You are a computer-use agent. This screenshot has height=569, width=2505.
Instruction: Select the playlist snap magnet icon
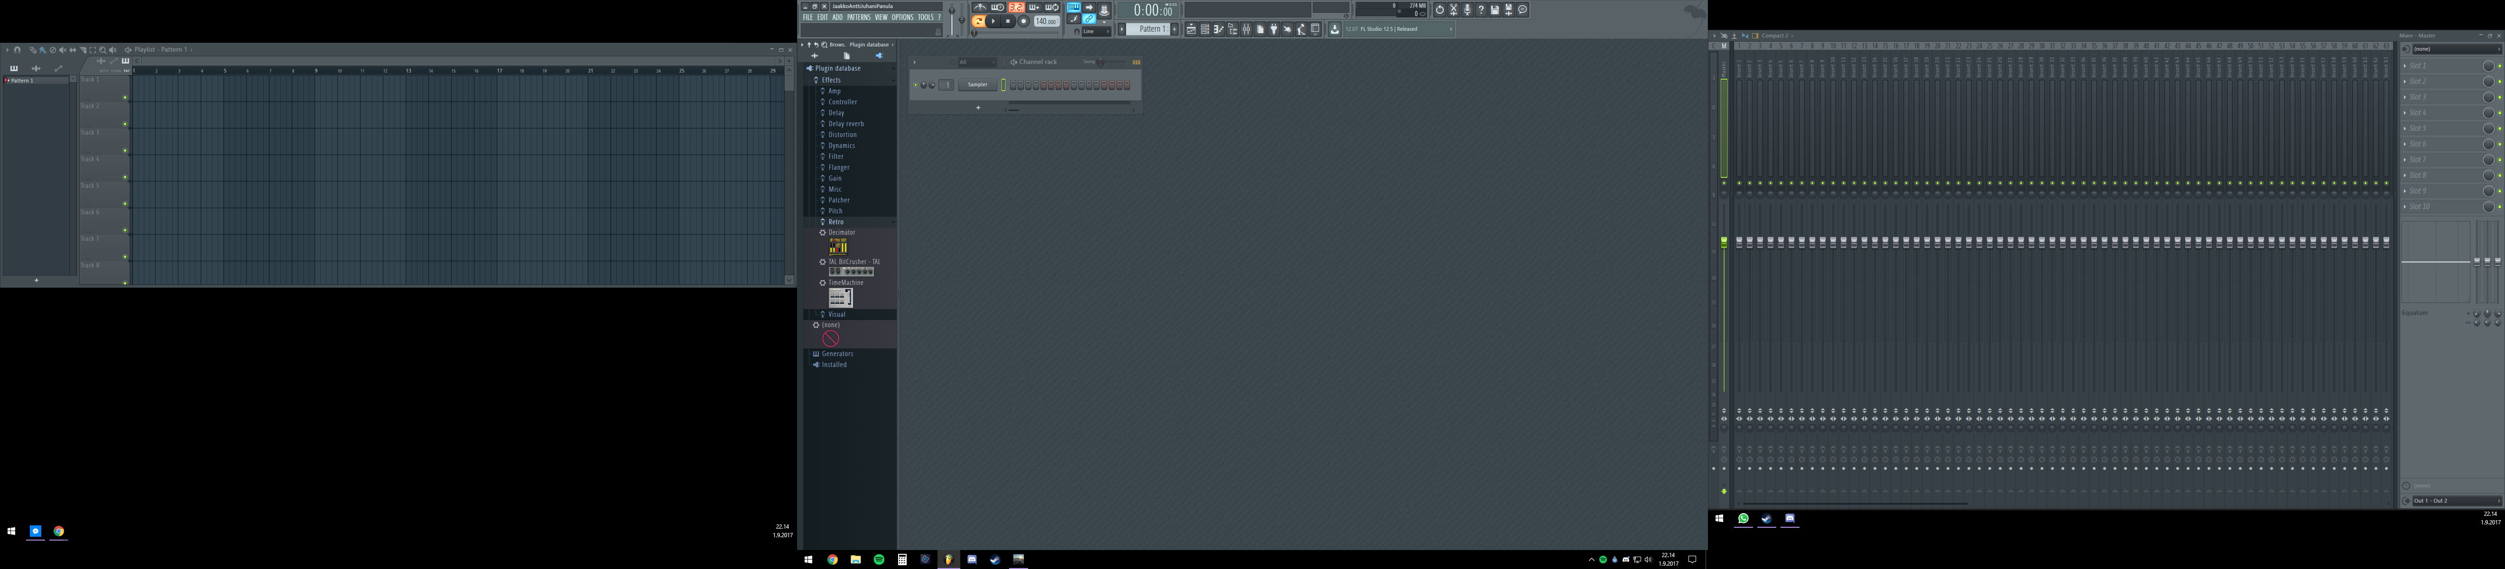[x=18, y=50]
